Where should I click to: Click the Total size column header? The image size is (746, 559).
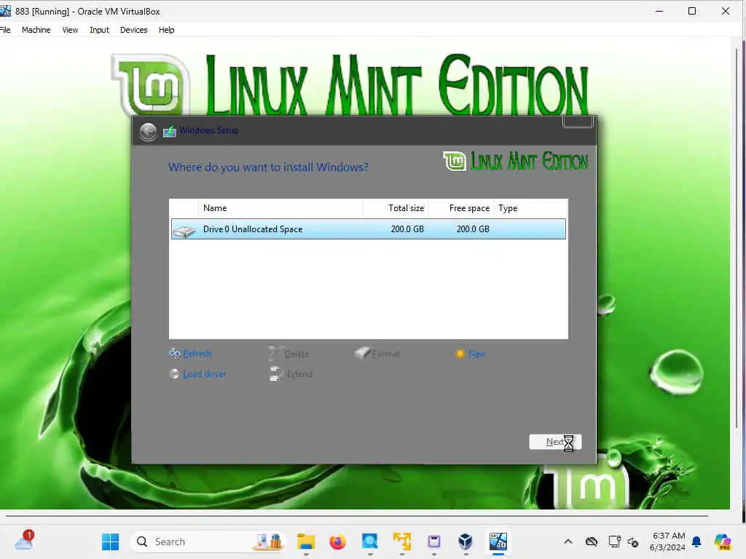tap(396, 208)
